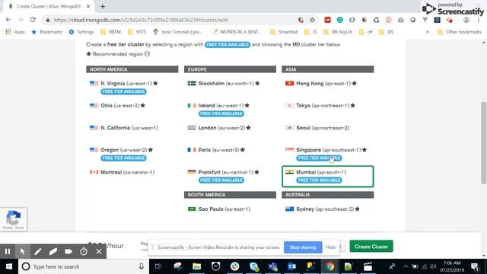The width and height of the screenshot is (487, 274).
Task: Select the Frankfurt (eu-central-1) region
Action: 230,176
